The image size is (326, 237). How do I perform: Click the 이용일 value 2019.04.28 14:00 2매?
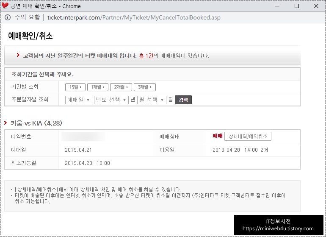coord(240,150)
